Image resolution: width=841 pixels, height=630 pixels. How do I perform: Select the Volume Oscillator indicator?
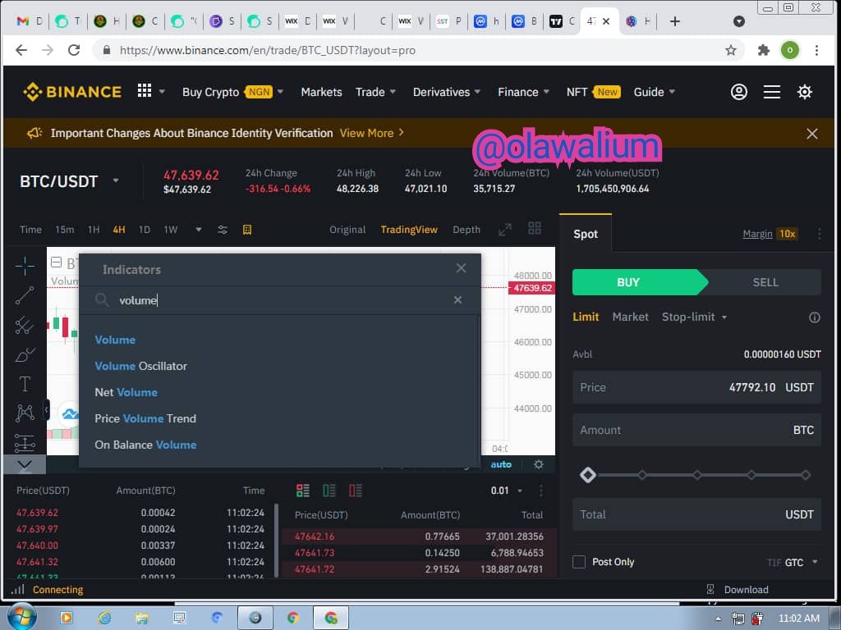pyautogui.click(x=140, y=366)
